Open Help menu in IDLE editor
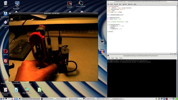Viewport: 178px width, 100px height. 135,4
